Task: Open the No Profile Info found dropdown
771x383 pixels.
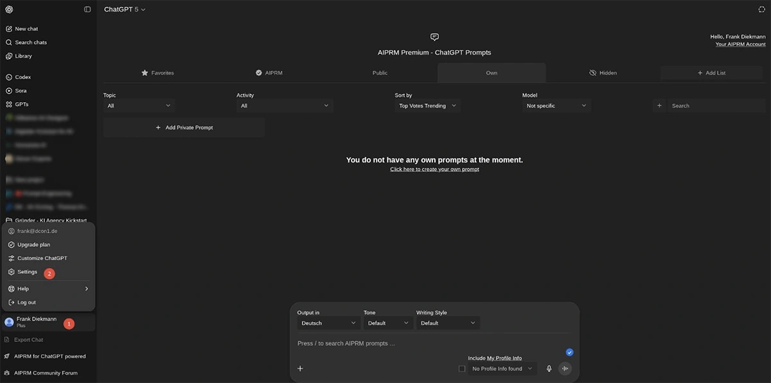Action: [502, 368]
